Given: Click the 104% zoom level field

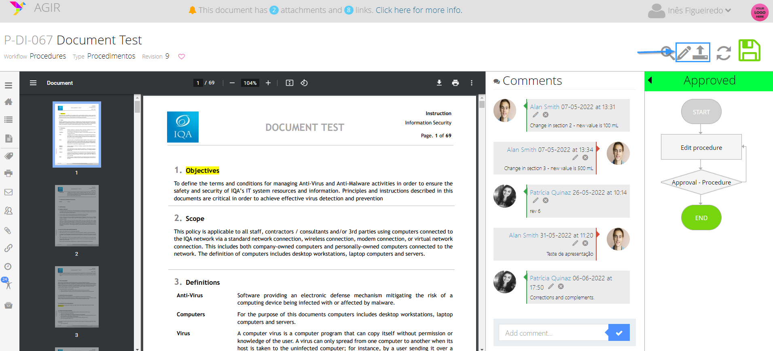Looking at the screenshot, I should pyautogui.click(x=250, y=83).
